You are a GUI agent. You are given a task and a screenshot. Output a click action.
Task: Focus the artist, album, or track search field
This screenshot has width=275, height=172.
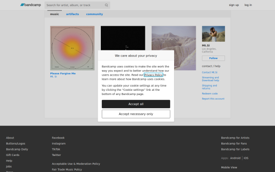[x=77, y=5]
